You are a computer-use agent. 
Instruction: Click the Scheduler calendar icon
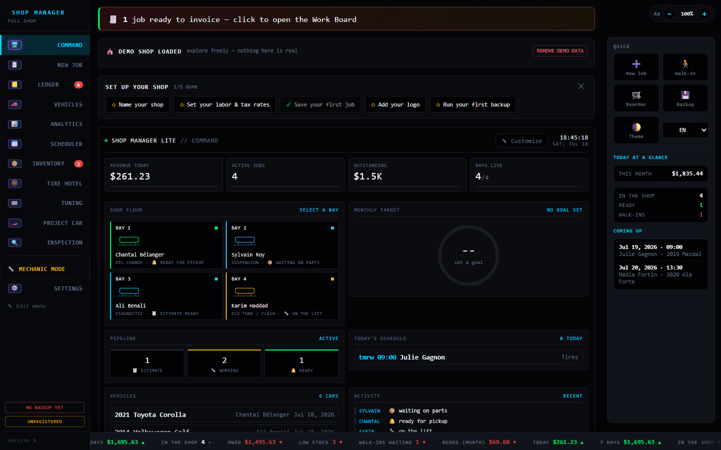click(x=15, y=144)
